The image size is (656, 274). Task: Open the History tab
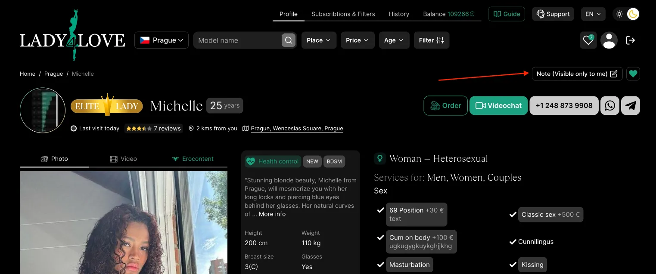(399, 14)
